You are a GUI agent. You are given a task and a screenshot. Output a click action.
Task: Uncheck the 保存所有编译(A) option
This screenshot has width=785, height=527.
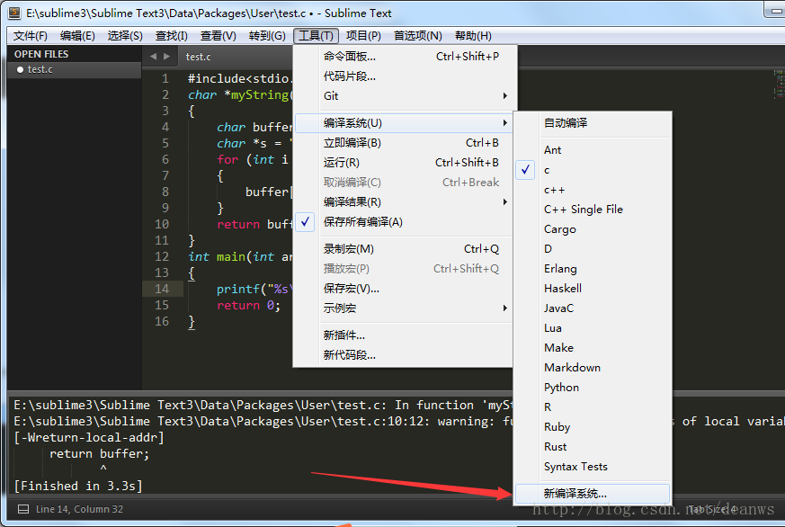[x=403, y=222]
